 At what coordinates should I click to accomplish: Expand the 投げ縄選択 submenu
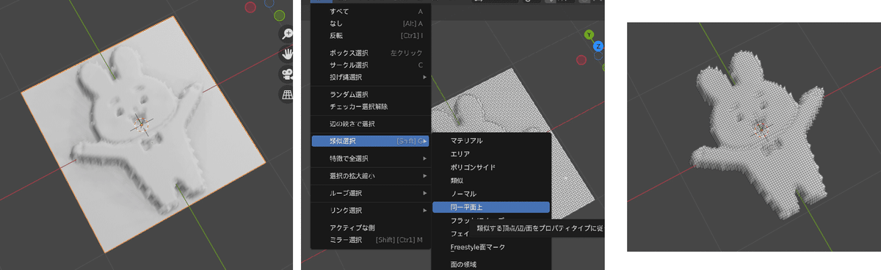click(x=371, y=77)
